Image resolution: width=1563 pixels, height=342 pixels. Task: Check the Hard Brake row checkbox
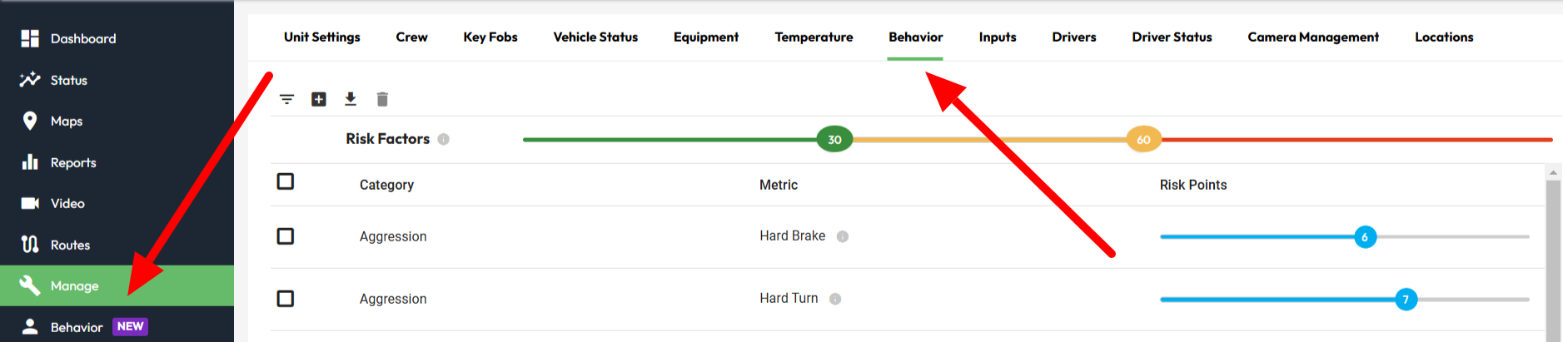click(x=286, y=236)
